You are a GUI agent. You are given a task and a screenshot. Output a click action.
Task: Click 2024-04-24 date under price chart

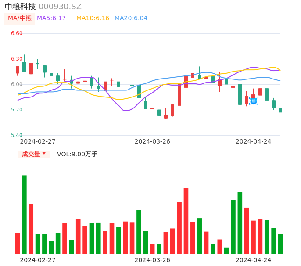pyautogui.click(x=254, y=141)
